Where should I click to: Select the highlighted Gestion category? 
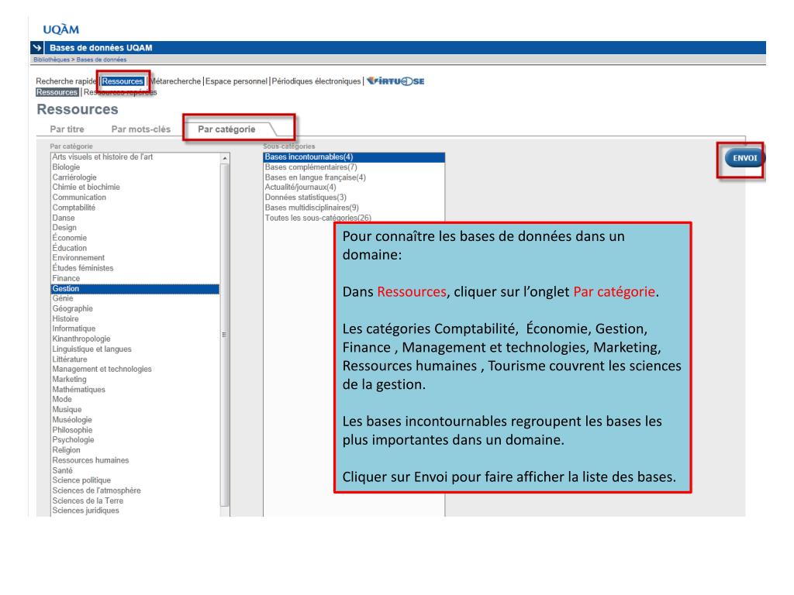click(135, 288)
